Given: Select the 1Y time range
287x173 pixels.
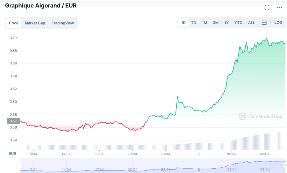Looking at the screenshot, I should click(226, 23).
